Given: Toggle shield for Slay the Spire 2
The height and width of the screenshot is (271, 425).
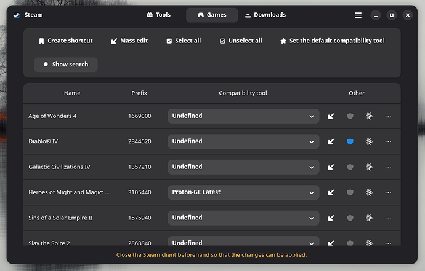Looking at the screenshot, I should [350, 243].
